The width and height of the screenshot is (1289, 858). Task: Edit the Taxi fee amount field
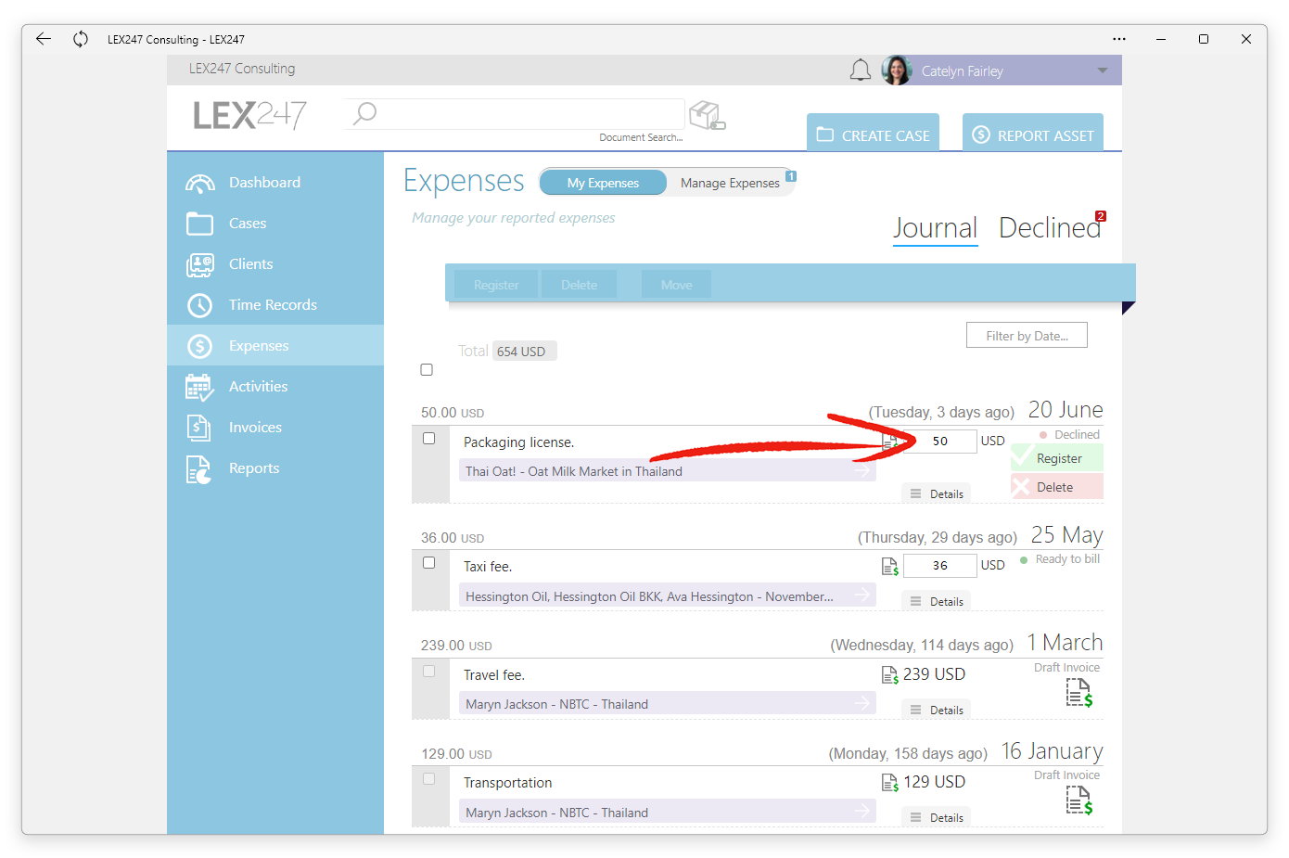(x=940, y=566)
